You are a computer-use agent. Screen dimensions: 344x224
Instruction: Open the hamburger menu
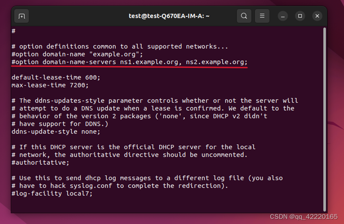[262, 16]
